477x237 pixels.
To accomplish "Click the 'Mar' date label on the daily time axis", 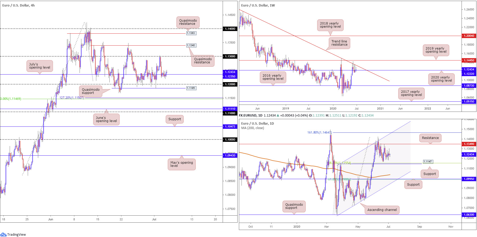I will [x=327, y=227].
